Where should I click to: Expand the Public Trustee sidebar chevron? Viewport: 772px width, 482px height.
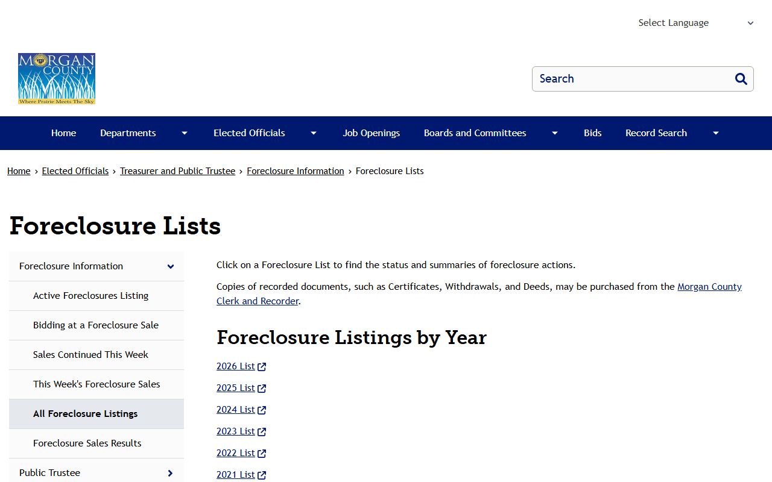(x=170, y=474)
